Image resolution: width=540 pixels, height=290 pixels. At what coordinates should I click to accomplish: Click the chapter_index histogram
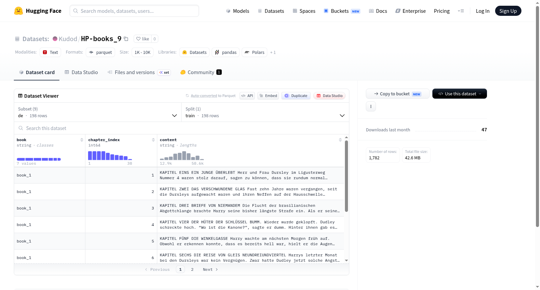(x=110, y=156)
